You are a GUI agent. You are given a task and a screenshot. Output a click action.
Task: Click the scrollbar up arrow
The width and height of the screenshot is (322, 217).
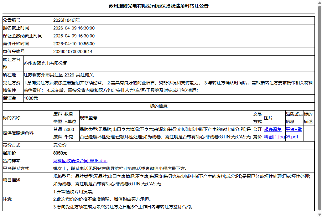(319, 2)
